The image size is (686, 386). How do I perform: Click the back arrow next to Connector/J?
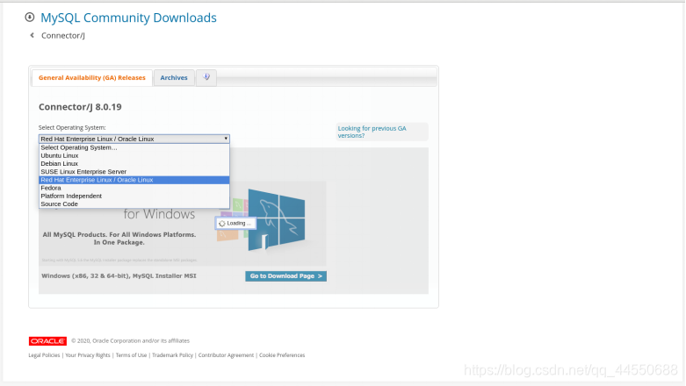click(x=32, y=35)
